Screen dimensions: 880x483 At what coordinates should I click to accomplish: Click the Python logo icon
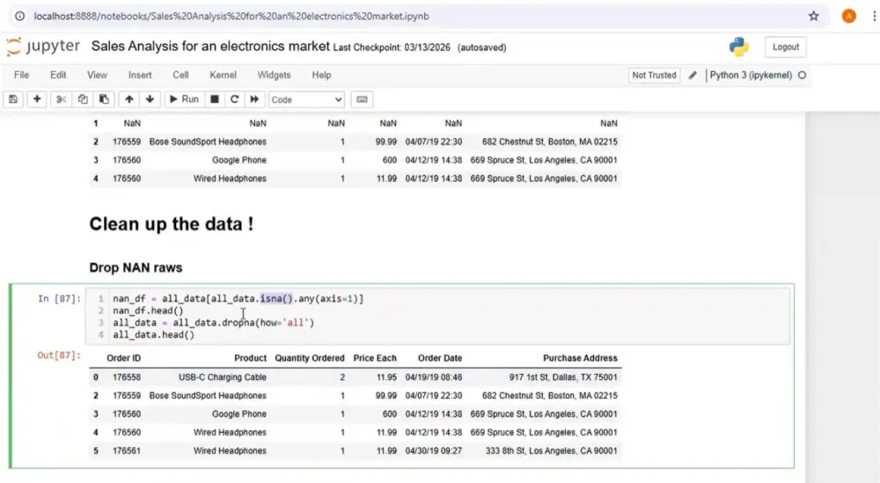click(x=739, y=48)
